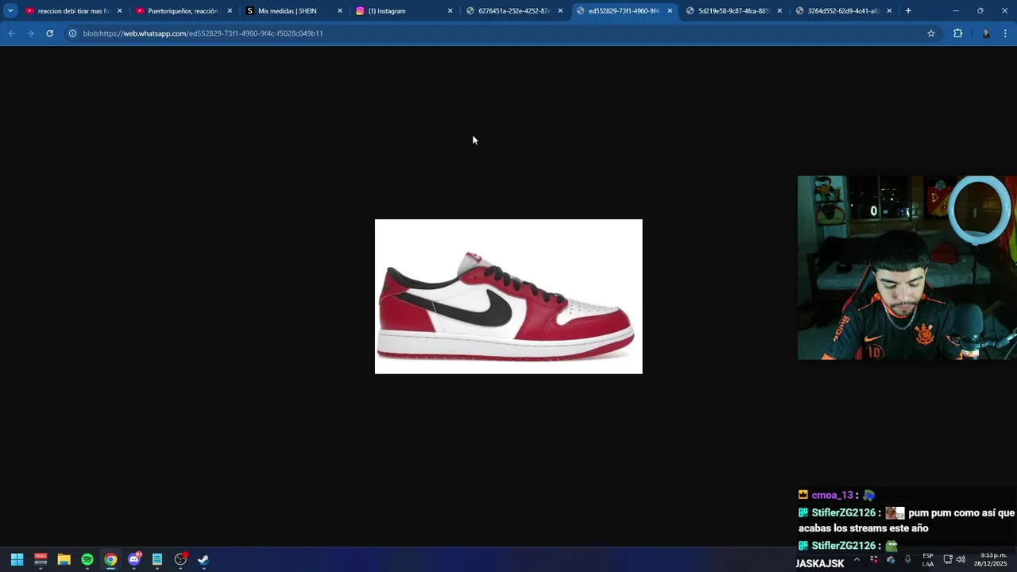
Task: Open the tab search dropdown arrow
Action: click(10, 11)
